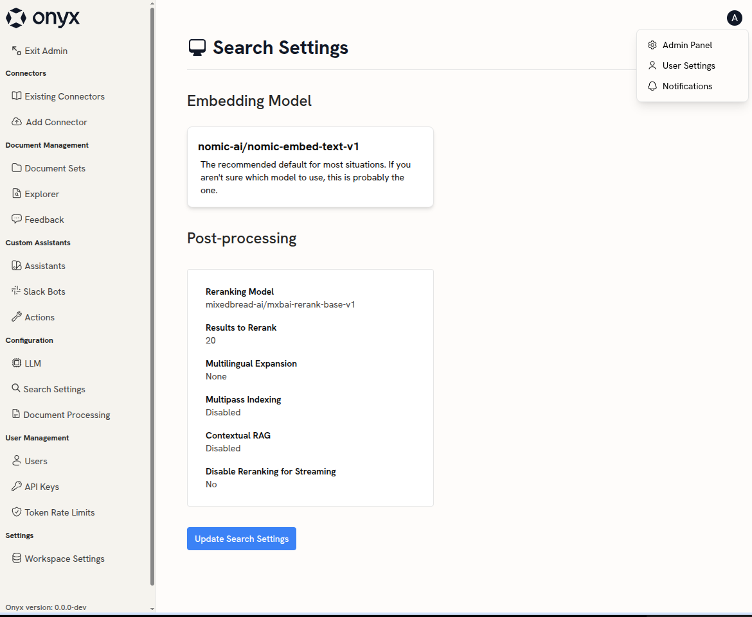Screen dimensions: 752x617
Task: Click 'Disable Reranking for Streaming' label
Action: 271,471
